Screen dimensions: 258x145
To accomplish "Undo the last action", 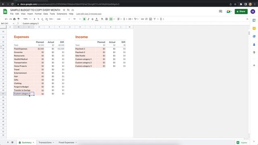I will pyautogui.click(x=6, y=19).
